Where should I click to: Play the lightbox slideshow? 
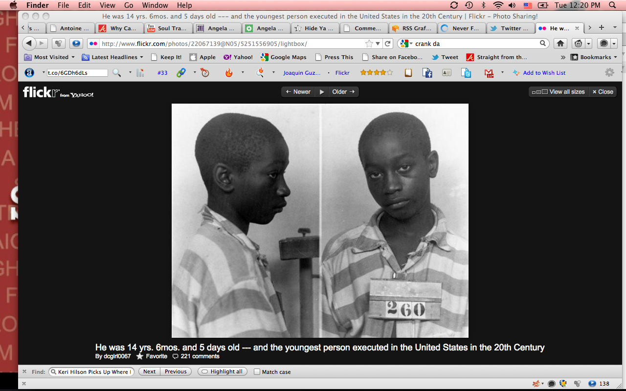(321, 92)
